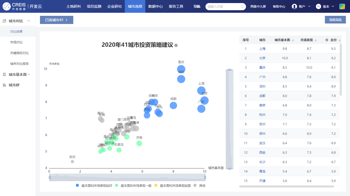
Task: Open the 数据中心 navigation tab
Action: pos(155,6)
